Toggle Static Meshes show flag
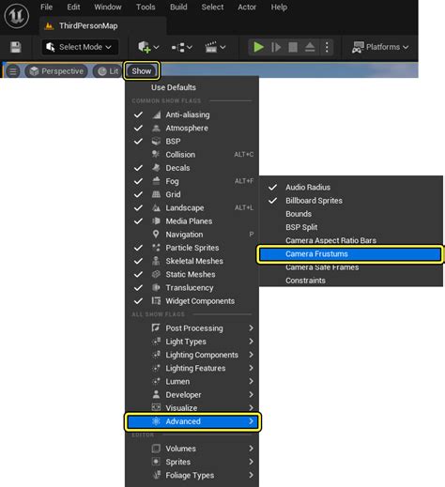The height and width of the screenshot is (487, 445). tap(192, 274)
